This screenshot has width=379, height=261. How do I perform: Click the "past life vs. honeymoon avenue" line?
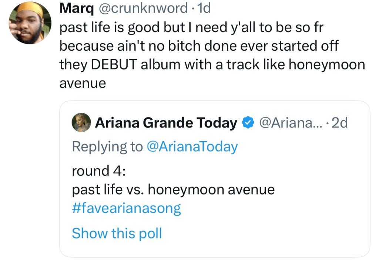pyautogui.click(x=173, y=190)
